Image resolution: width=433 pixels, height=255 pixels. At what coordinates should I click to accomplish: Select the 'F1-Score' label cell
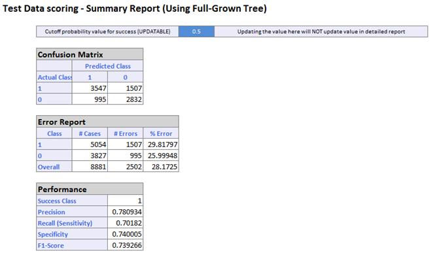(x=72, y=245)
